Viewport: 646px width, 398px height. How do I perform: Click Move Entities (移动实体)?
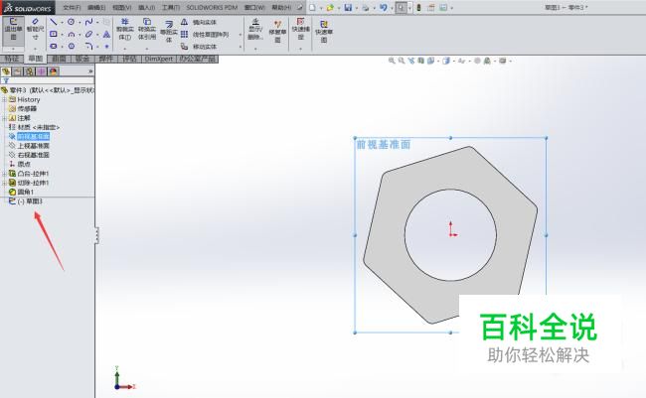[199, 47]
